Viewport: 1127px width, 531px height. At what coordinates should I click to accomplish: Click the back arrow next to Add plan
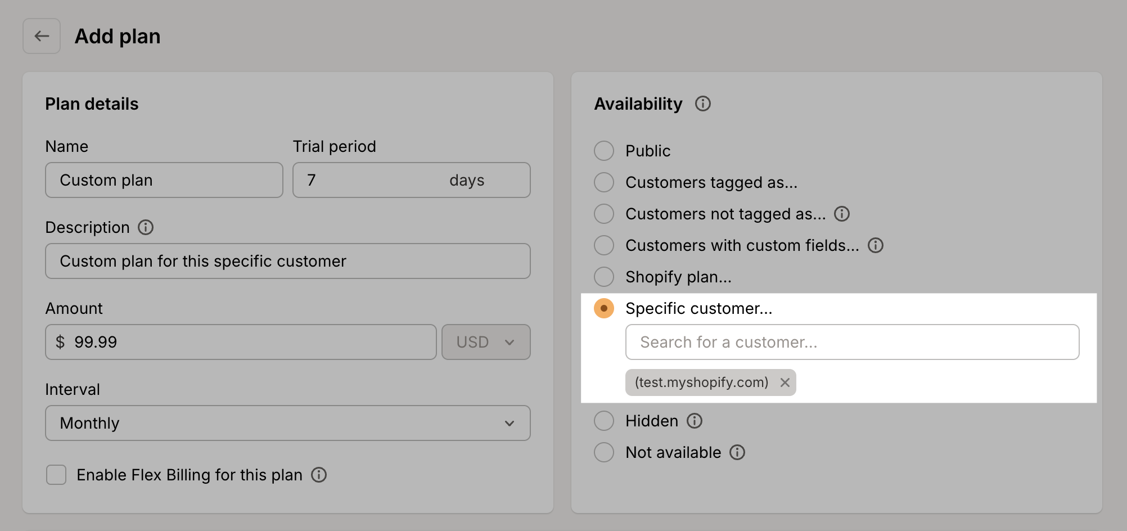pos(42,35)
